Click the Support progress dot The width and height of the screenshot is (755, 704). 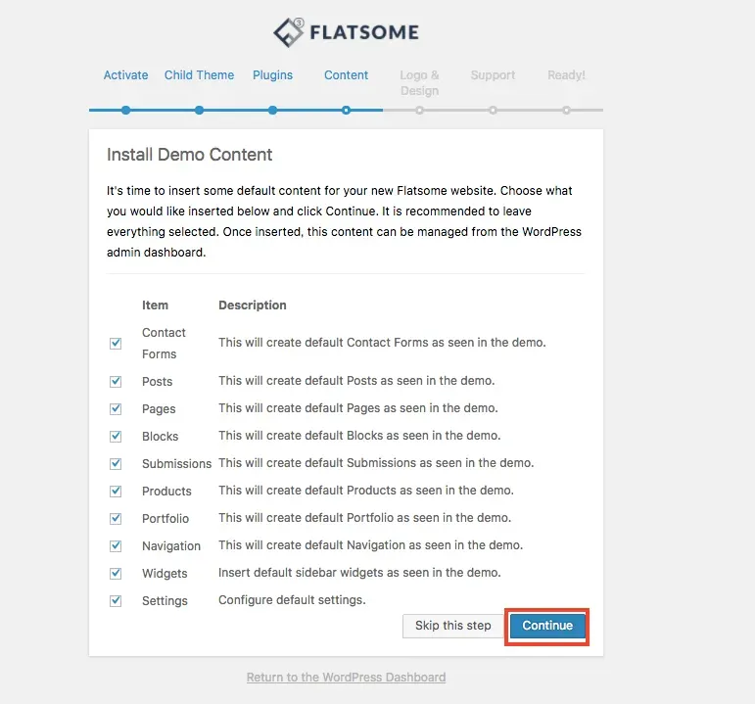pyautogui.click(x=493, y=111)
